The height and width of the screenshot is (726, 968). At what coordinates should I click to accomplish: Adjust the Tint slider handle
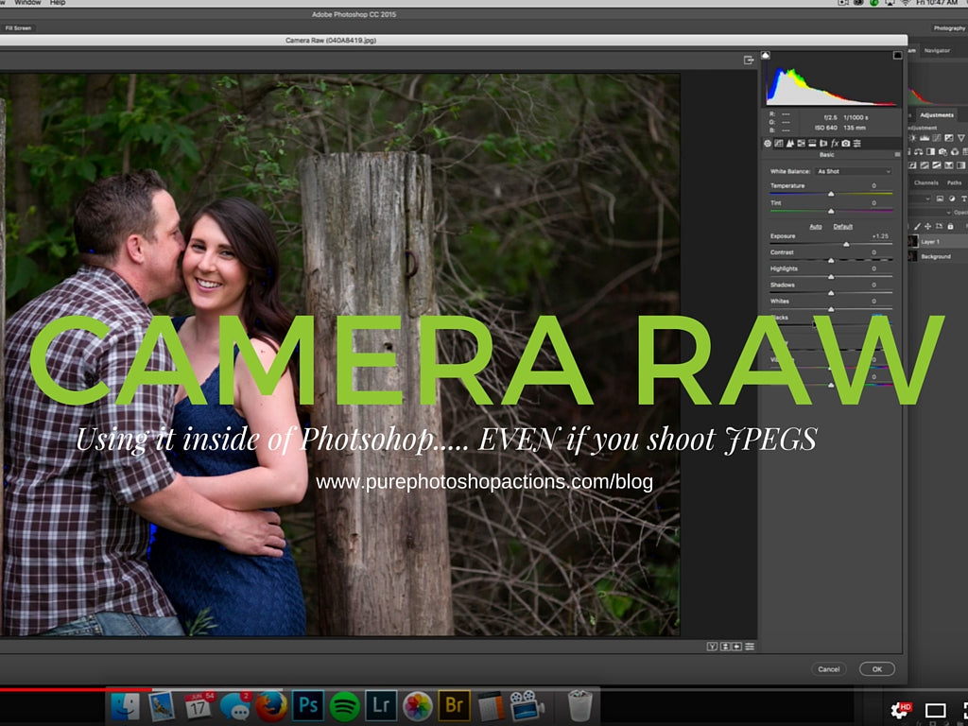(x=831, y=211)
